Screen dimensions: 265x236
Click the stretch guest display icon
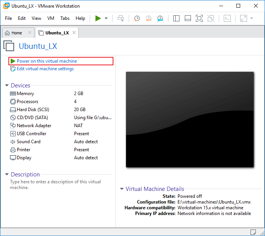tap(244, 18)
